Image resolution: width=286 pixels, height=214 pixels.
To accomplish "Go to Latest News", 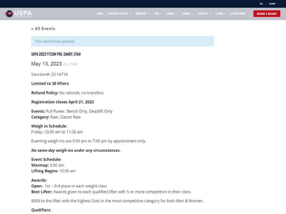I will pos(238,14).
